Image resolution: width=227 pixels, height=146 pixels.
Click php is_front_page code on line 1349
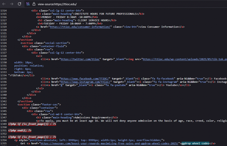[x=32, y=124]
